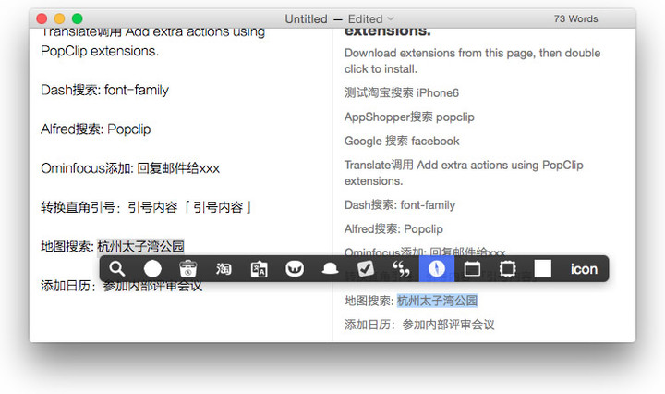The height and width of the screenshot is (394, 665).
Task: Click the "Untitled" document title
Action: [306, 18]
